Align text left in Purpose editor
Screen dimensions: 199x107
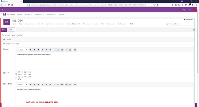pos(42,50)
